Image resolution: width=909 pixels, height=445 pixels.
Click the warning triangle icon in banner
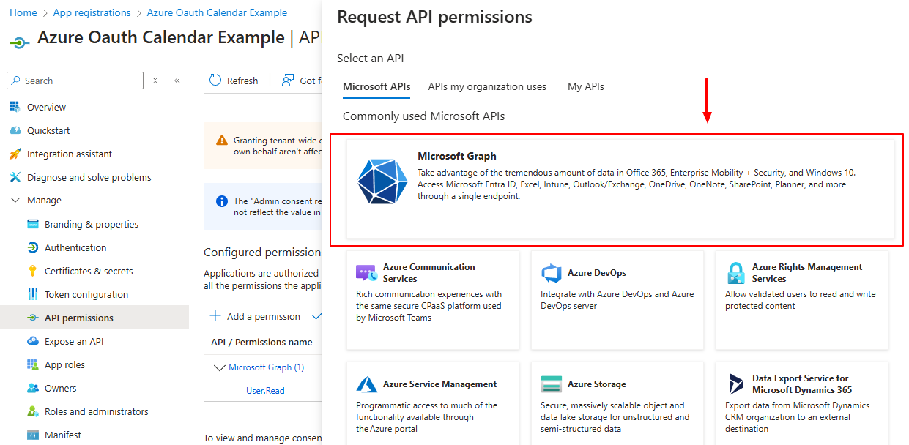(x=222, y=141)
